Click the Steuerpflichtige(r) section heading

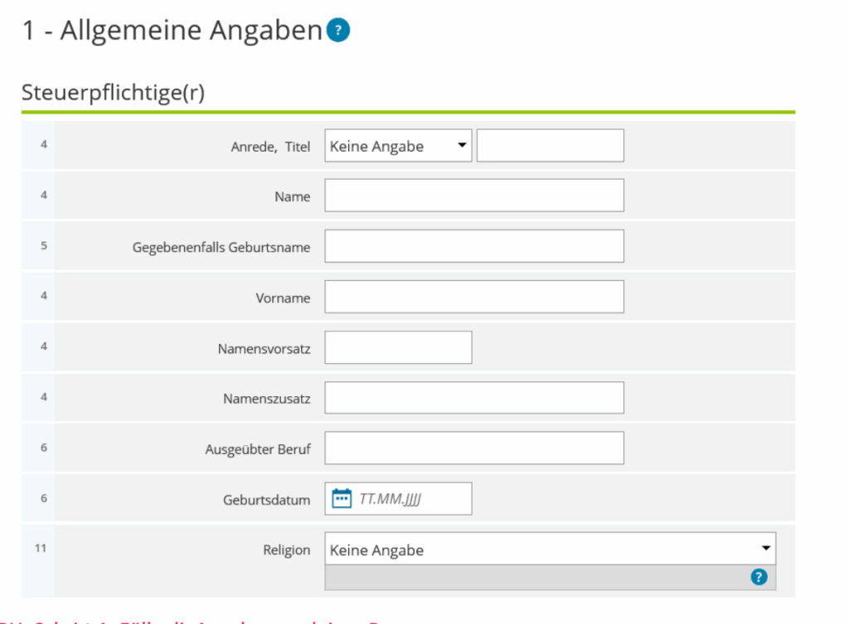(113, 94)
